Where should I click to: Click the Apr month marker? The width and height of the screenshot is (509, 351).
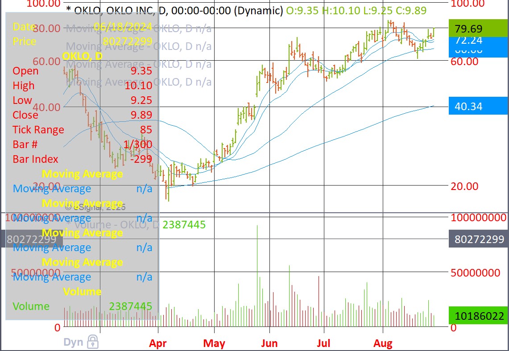pos(158,343)
